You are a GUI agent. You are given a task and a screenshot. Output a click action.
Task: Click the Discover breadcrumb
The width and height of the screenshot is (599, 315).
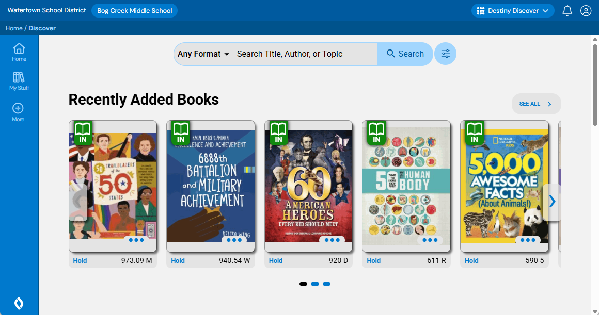click(42, 28)
